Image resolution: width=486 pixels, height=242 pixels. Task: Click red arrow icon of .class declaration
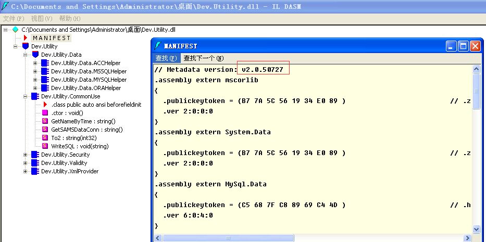pyautogui.click(x=45, y=105)
